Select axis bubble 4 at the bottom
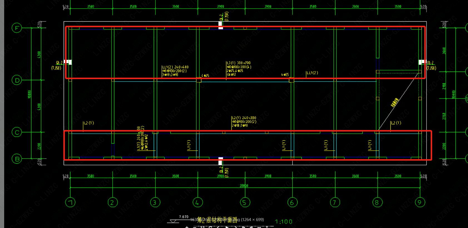468x228 pixels. pyautogui.click(x=198, y=202)
